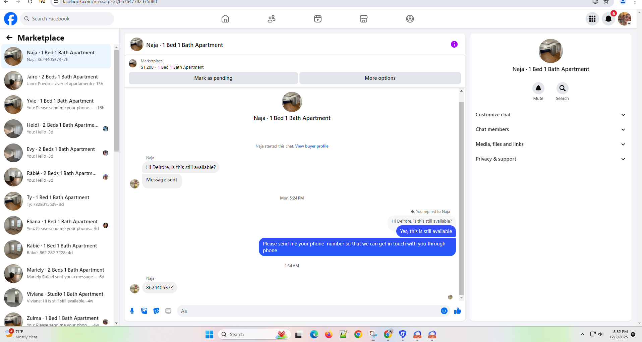Open the View buyer profile link
The height and width of the screenshot is (342, 642).
(312, 146)
